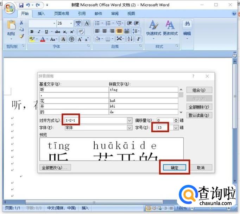
Task: Center the paragraph text
Action: [105, 31]
